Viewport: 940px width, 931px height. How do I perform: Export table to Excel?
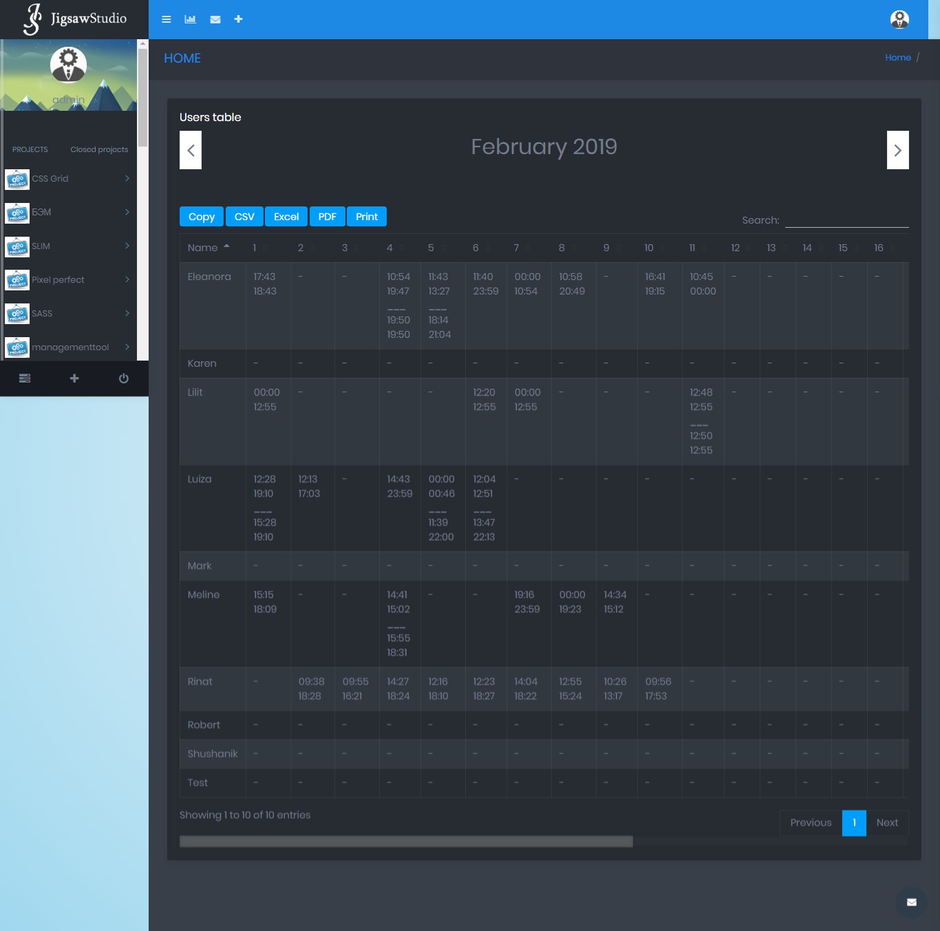click(x=286, y=217)
